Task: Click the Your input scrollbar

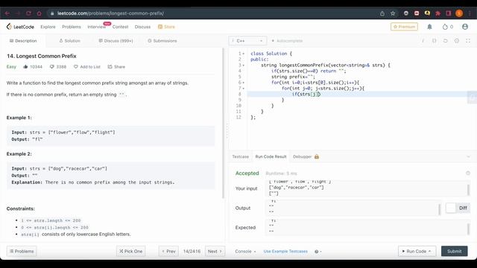Action: [468, 190]
